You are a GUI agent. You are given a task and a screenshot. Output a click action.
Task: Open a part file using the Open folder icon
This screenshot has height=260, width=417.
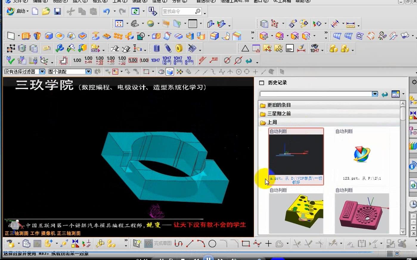[x=46, y=11]
